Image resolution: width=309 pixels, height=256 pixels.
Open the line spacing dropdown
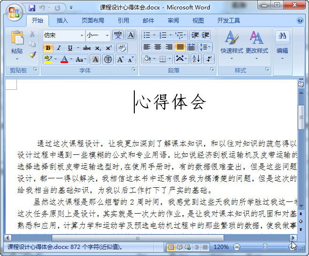pos(205,47)
